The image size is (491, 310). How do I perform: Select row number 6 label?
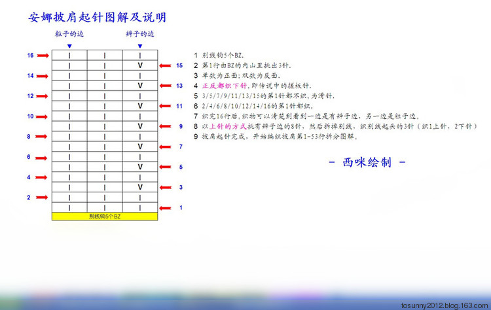point(29,157)
